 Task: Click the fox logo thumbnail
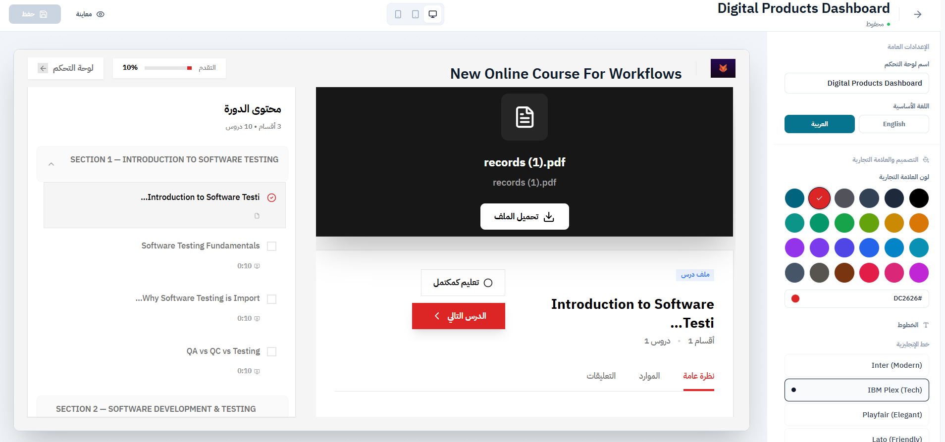tap(723, 68)
